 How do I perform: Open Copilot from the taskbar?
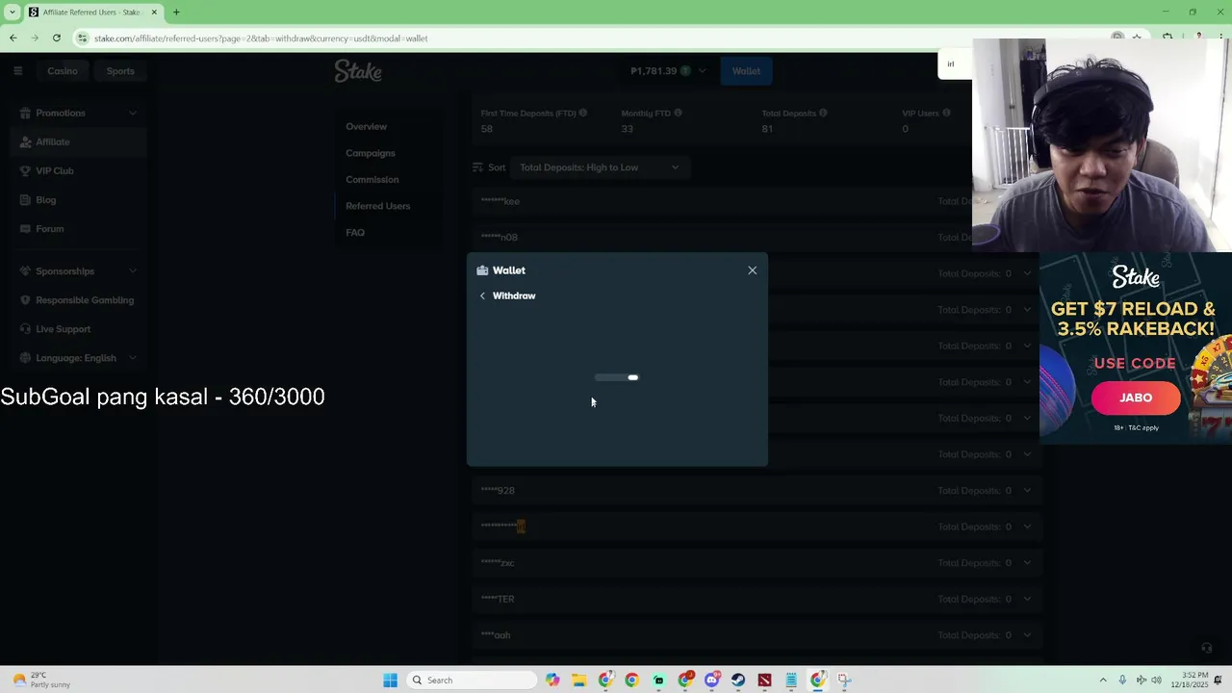552,680
